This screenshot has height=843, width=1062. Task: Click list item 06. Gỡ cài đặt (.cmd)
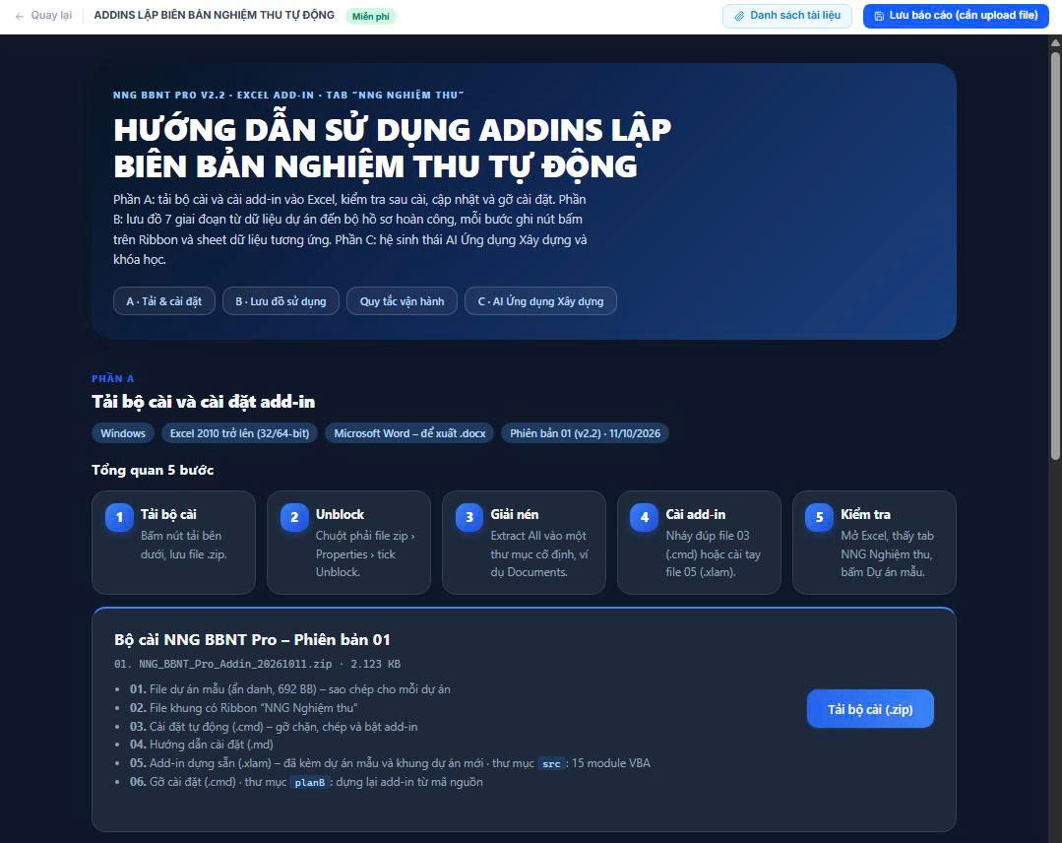pyautogui.click(x=306, y=782)
